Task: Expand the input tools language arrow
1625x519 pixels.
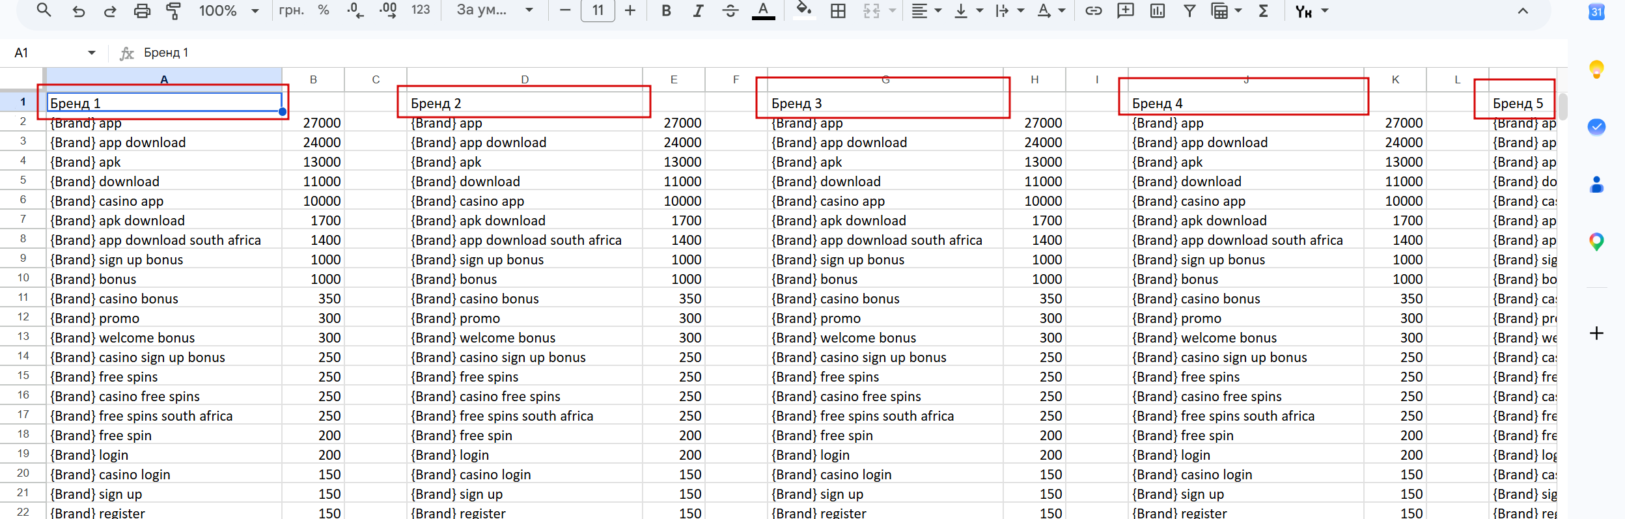Action: point(1325,10)
